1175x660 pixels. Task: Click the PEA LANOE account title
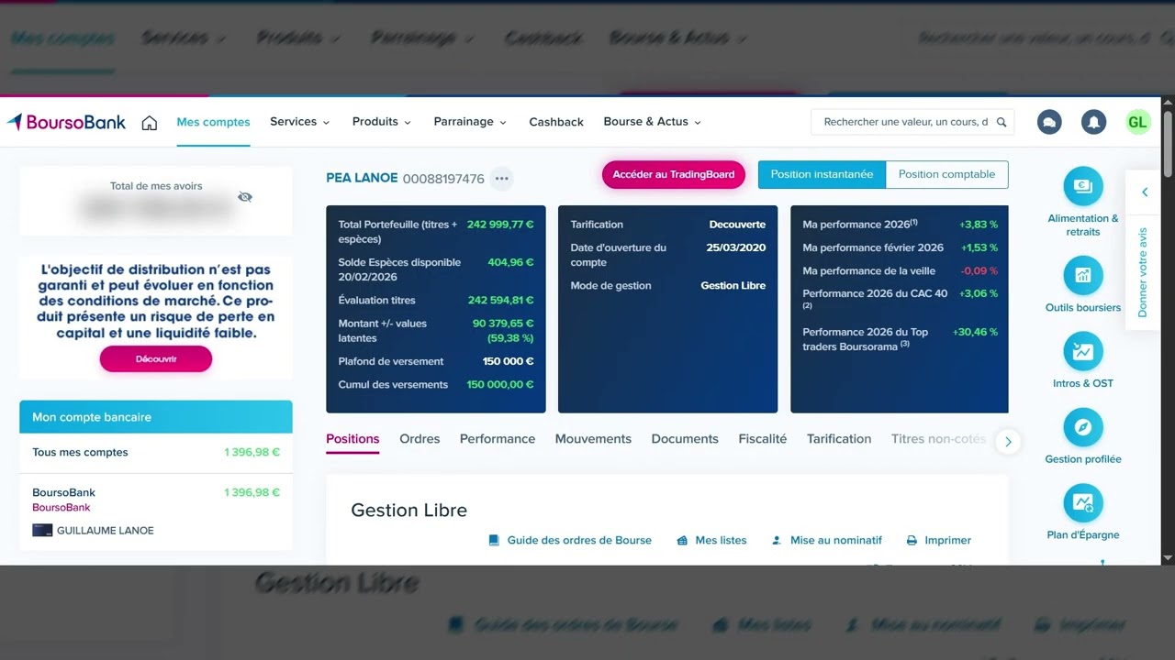pyautogui.click(x=362, y=178)
